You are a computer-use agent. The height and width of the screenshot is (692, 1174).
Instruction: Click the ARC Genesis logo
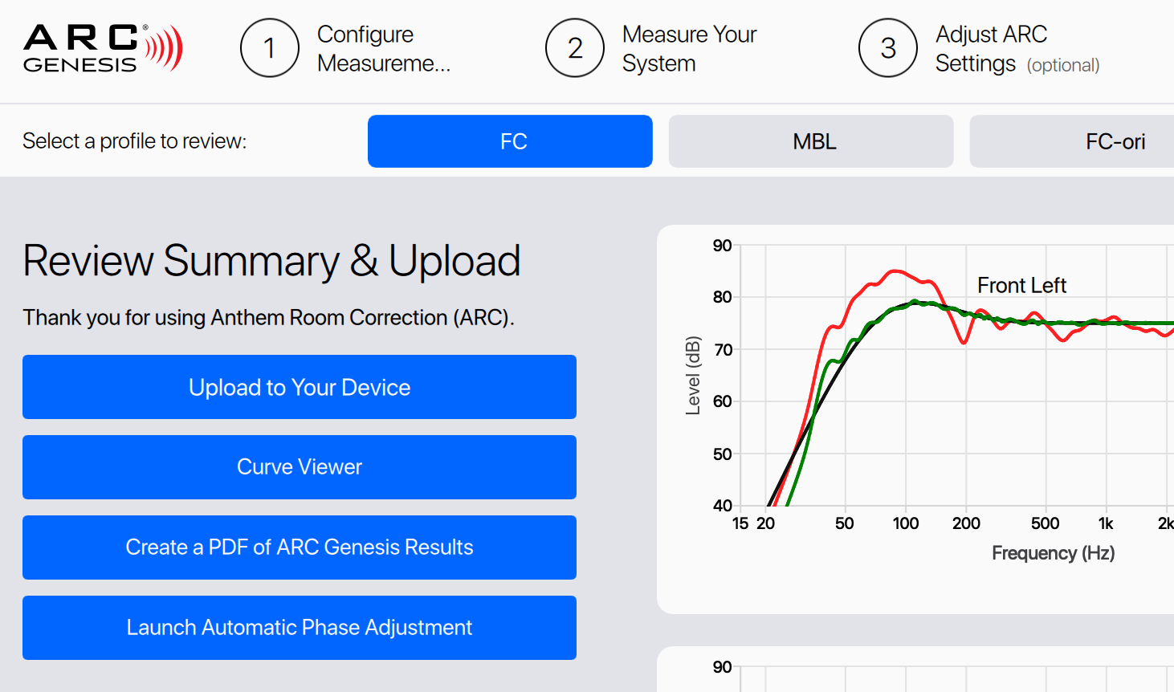(103, 48)
